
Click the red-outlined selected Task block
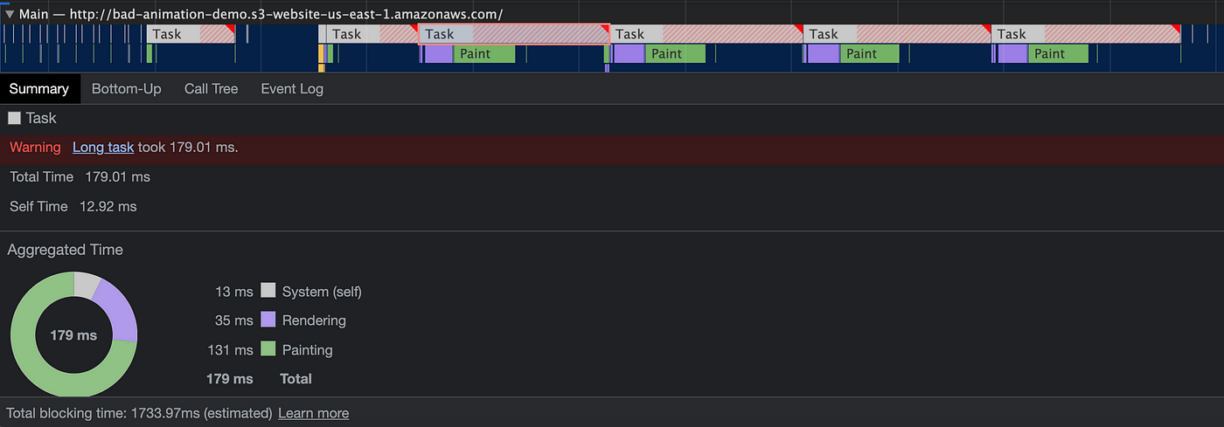(513, 34)
